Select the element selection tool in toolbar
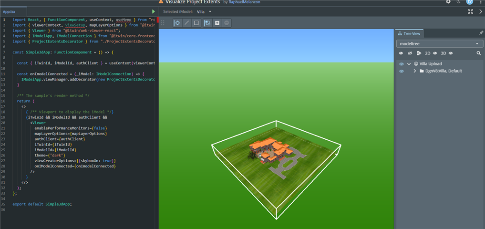Viewport: 485px width, 229px height. [177, 23]
